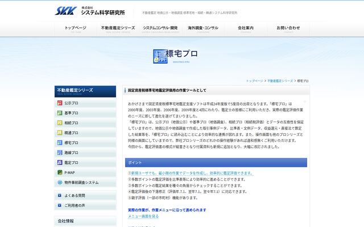364x227 pixels.
Task: Click the text 実際の作業が、作業メニューに沿って進められます
Action: pyautogui.click(x=167, y=210)
